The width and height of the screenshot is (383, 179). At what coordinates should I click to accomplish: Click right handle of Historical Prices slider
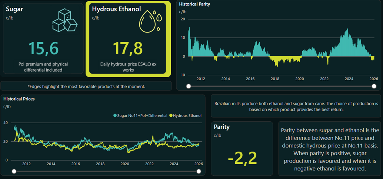point(199,171)
